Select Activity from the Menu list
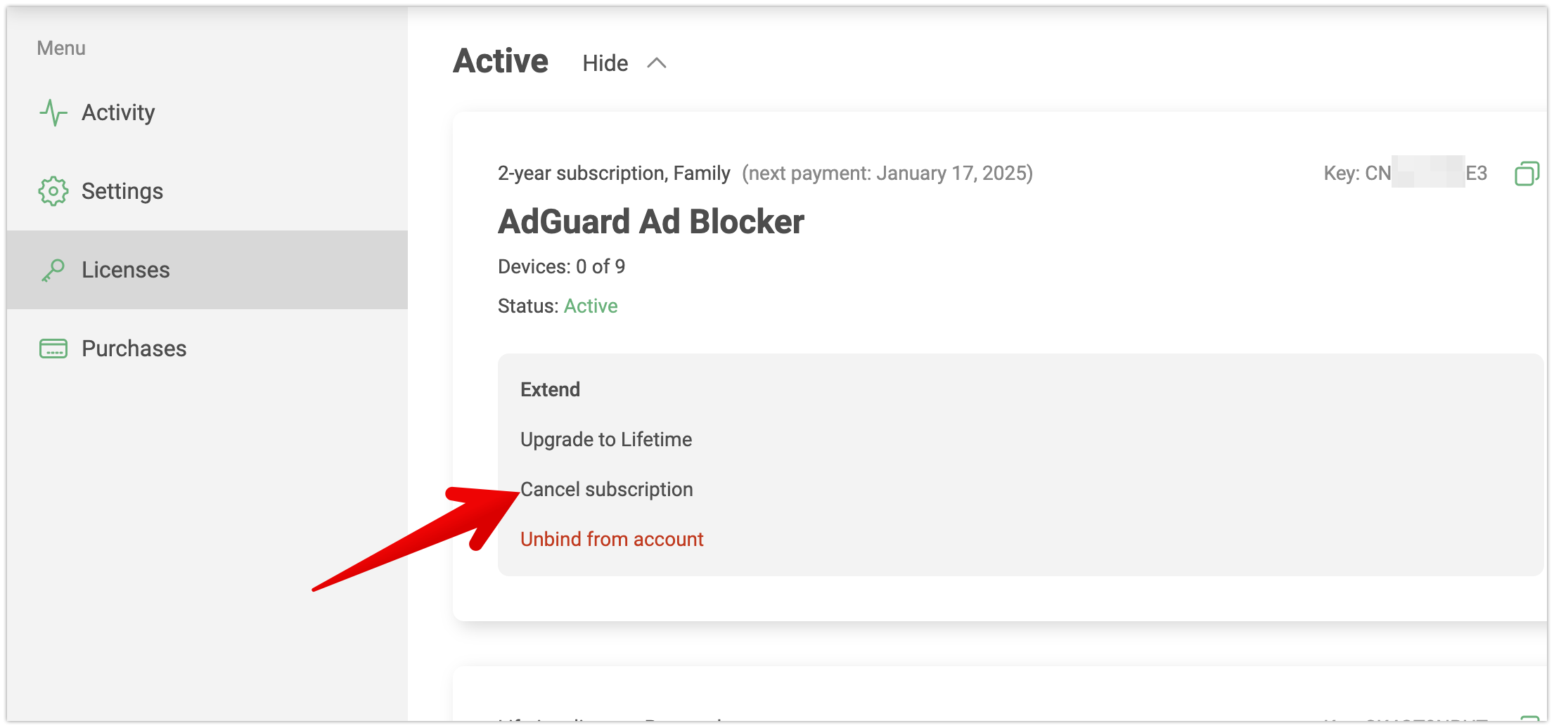 (118, 111)
